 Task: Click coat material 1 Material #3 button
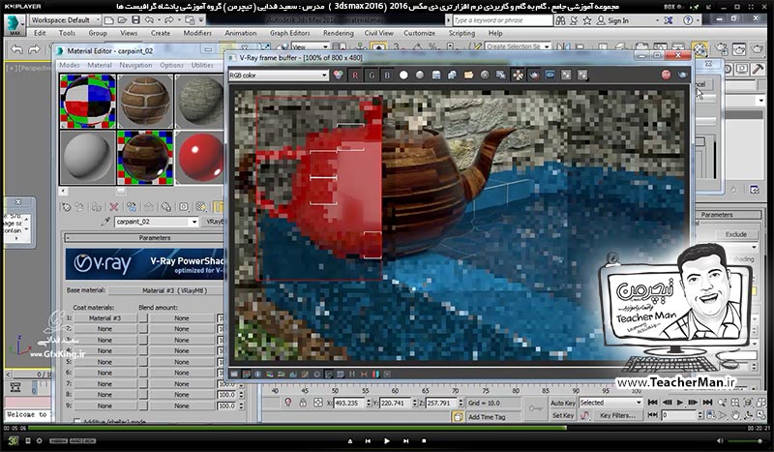click(104, 318)
